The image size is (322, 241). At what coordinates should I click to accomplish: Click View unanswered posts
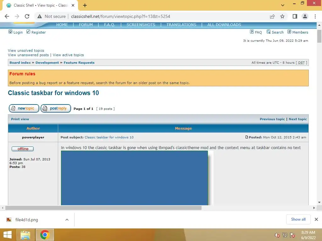coord(28,55)
